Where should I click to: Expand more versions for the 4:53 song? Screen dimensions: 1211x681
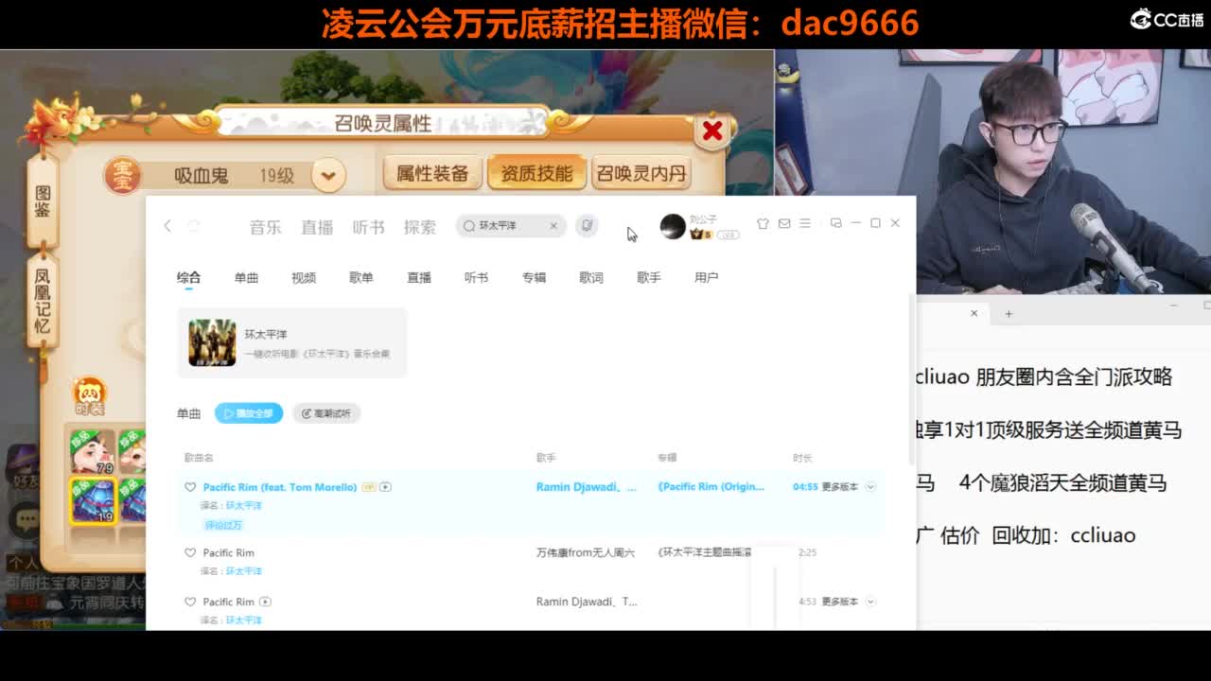870,602
